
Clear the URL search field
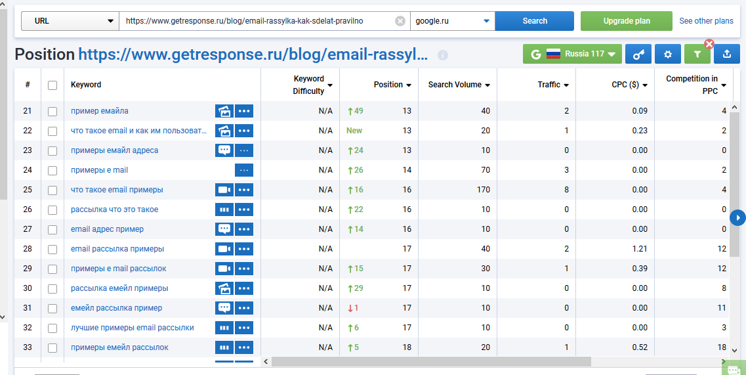click(x=400, y=21)
